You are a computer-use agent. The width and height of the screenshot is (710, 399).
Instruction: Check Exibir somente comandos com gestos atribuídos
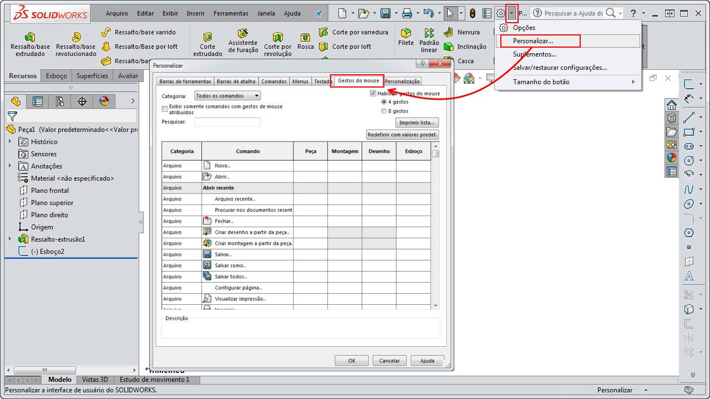click(164, 109)
